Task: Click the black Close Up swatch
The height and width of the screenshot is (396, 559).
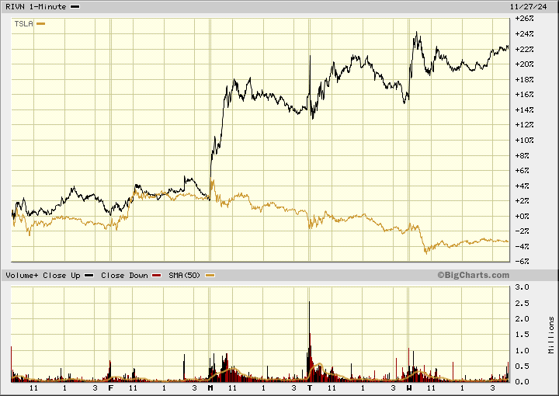Action: click(x=89, y=276)
